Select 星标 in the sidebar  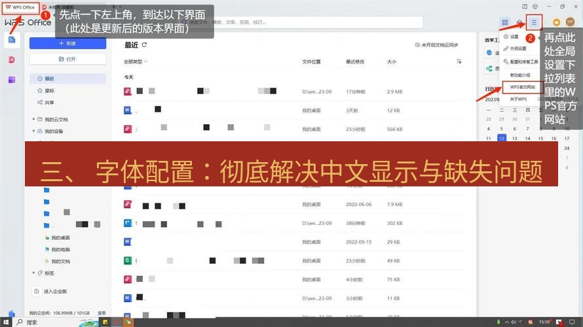click(x=46, y=90)
